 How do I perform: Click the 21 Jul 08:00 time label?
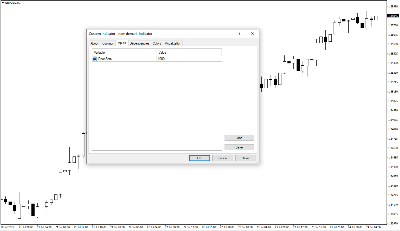pos(63,227)
